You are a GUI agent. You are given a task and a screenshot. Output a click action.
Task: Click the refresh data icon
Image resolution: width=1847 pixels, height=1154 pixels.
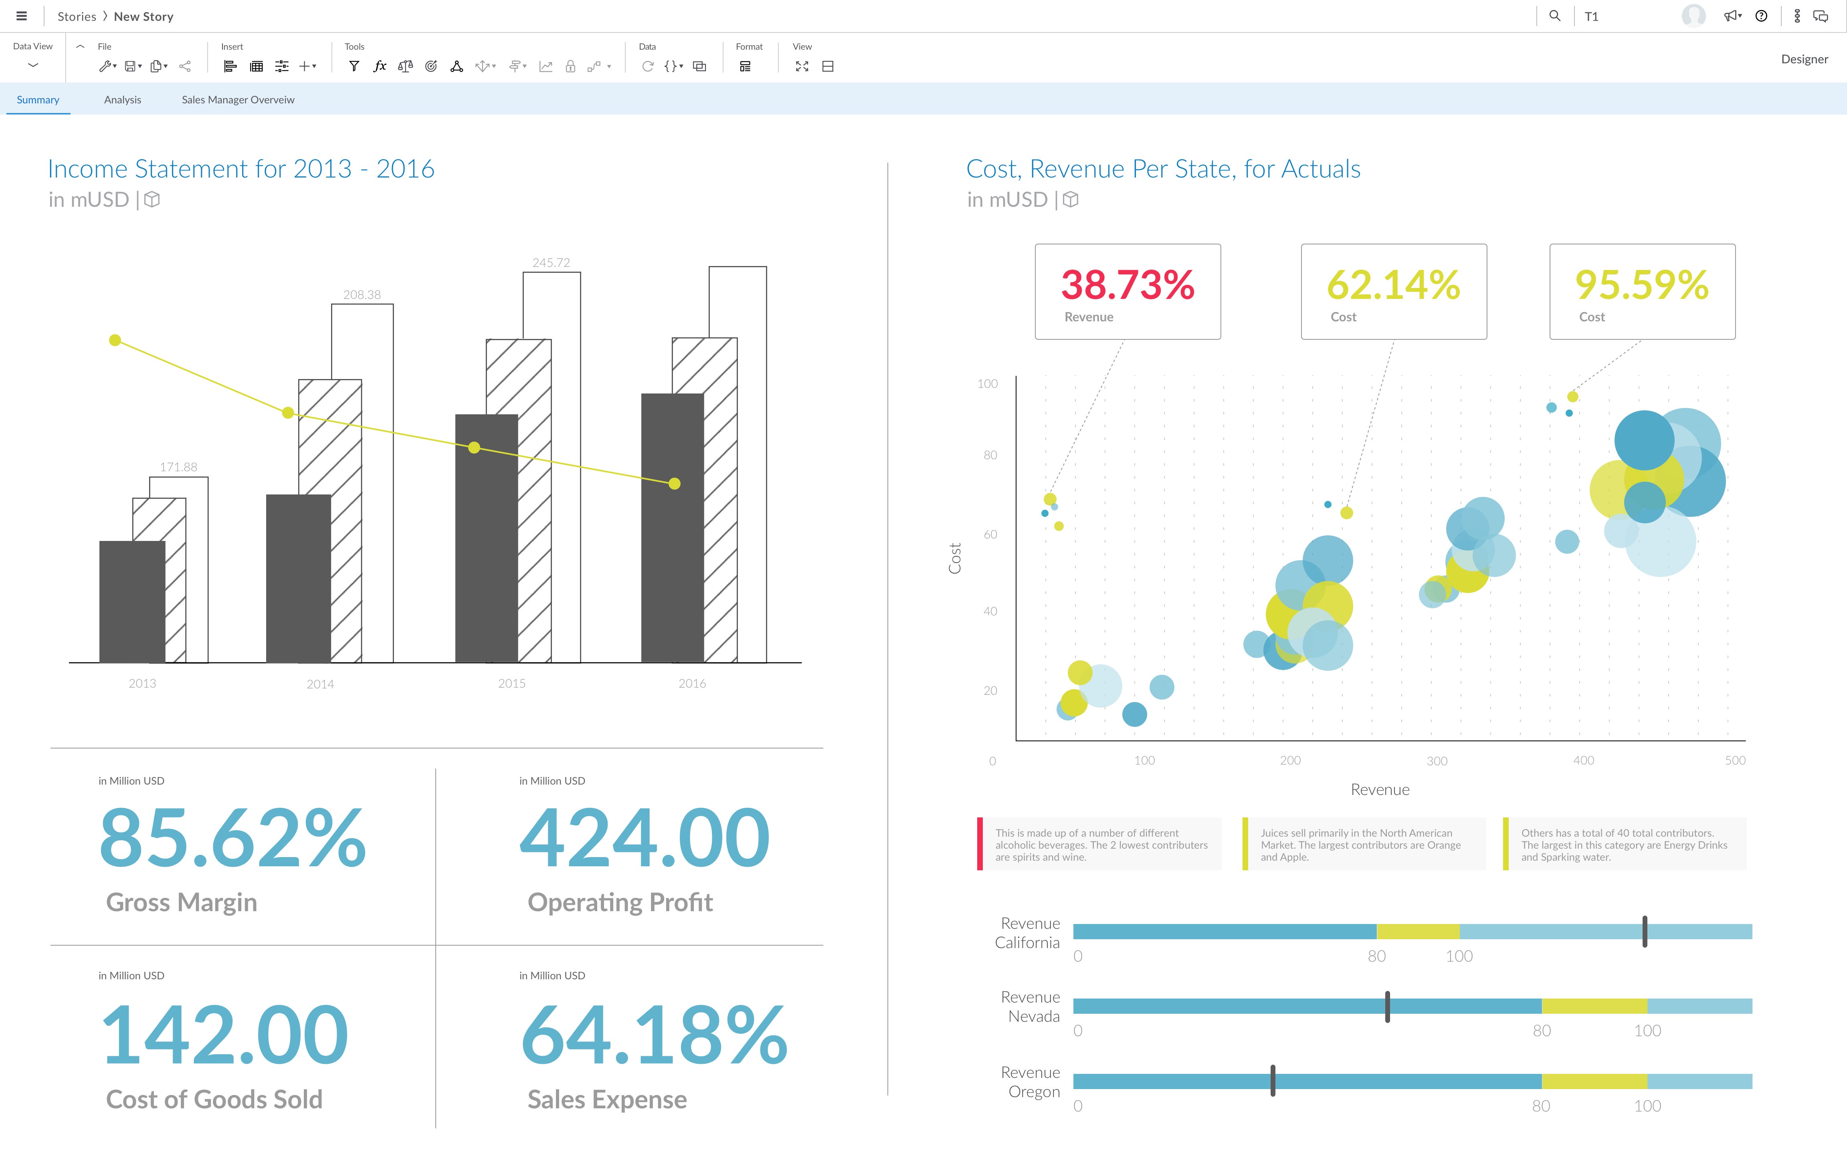pos(647,67)
